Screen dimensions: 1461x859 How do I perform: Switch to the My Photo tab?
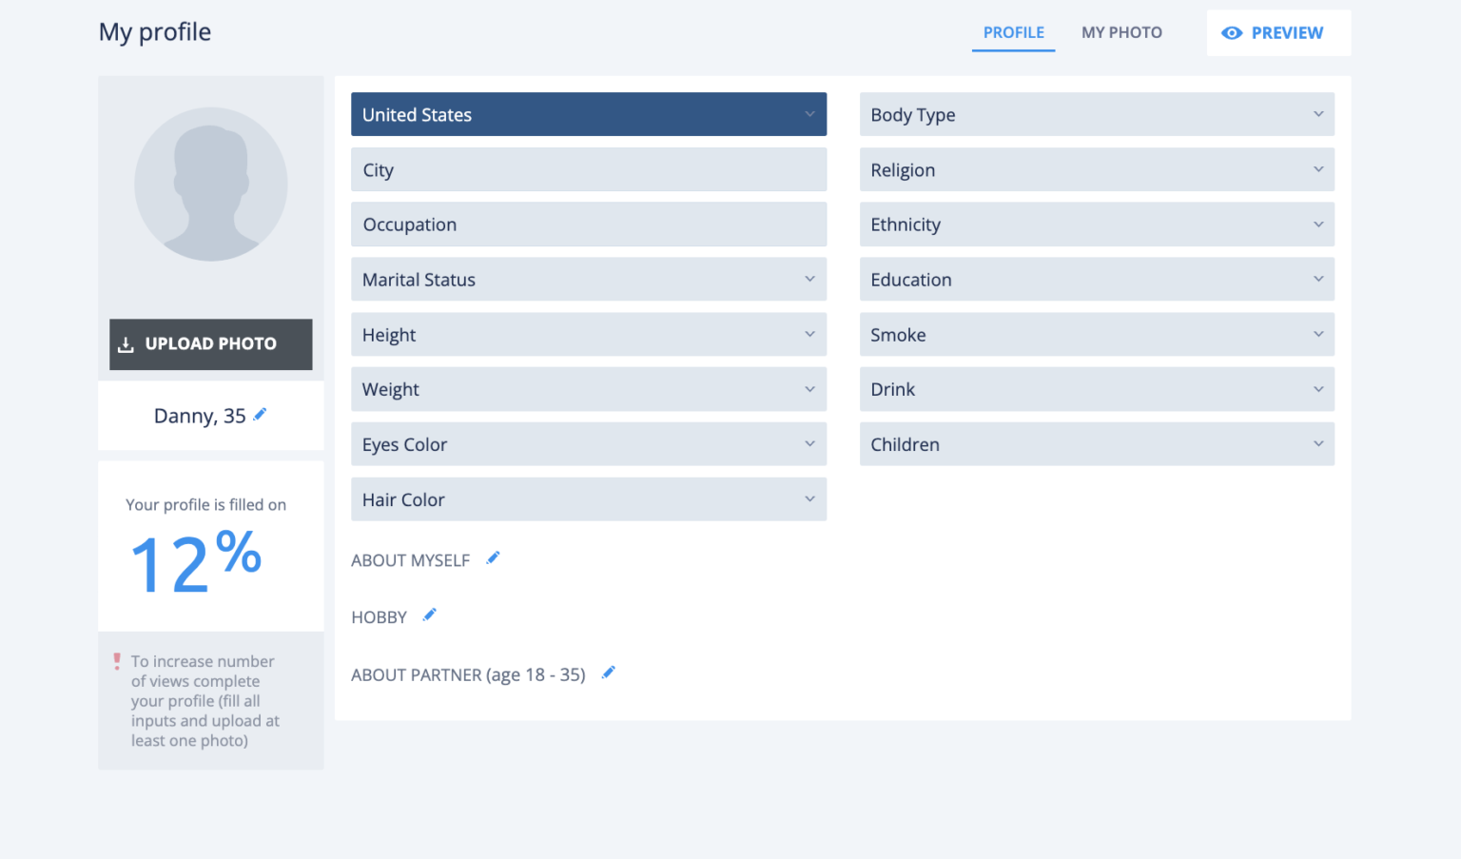pyautogui.click(x=1121, y=32)
